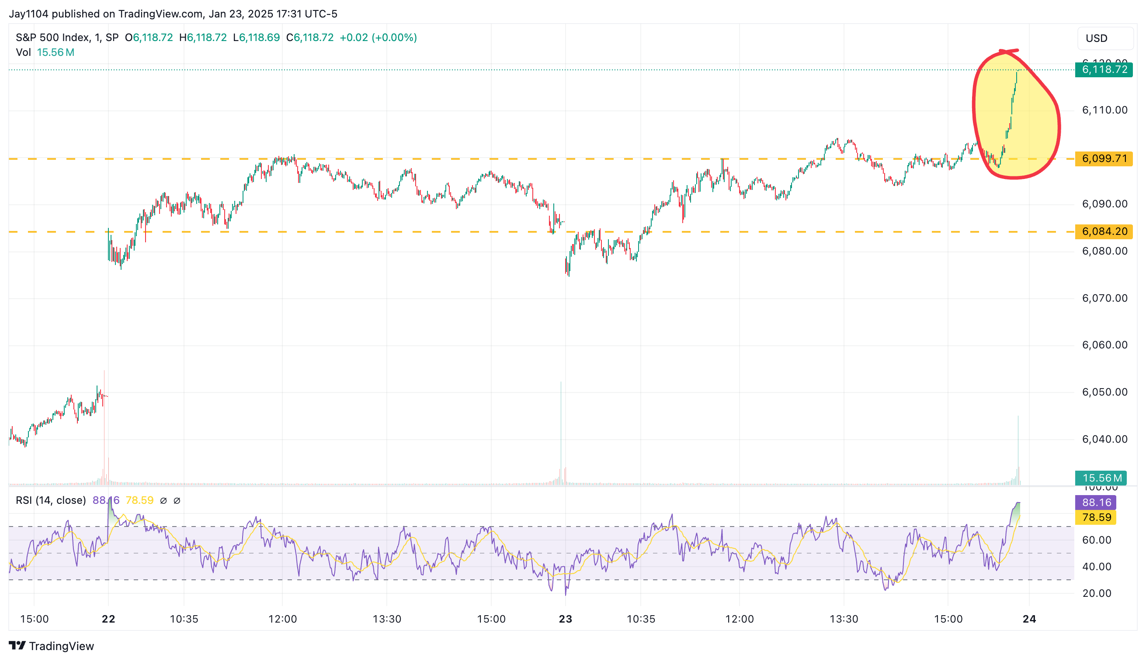Click the 6,040.00 price axis label
Image resolution: width=1146 pixels, height=661 pixels.
(1104, 439)
